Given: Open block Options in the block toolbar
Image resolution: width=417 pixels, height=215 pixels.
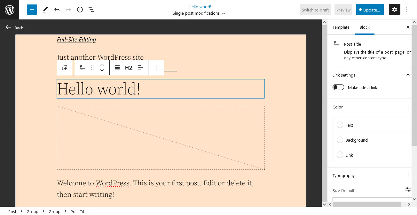Looking at the screenshot, I should [x=156, y=68].
